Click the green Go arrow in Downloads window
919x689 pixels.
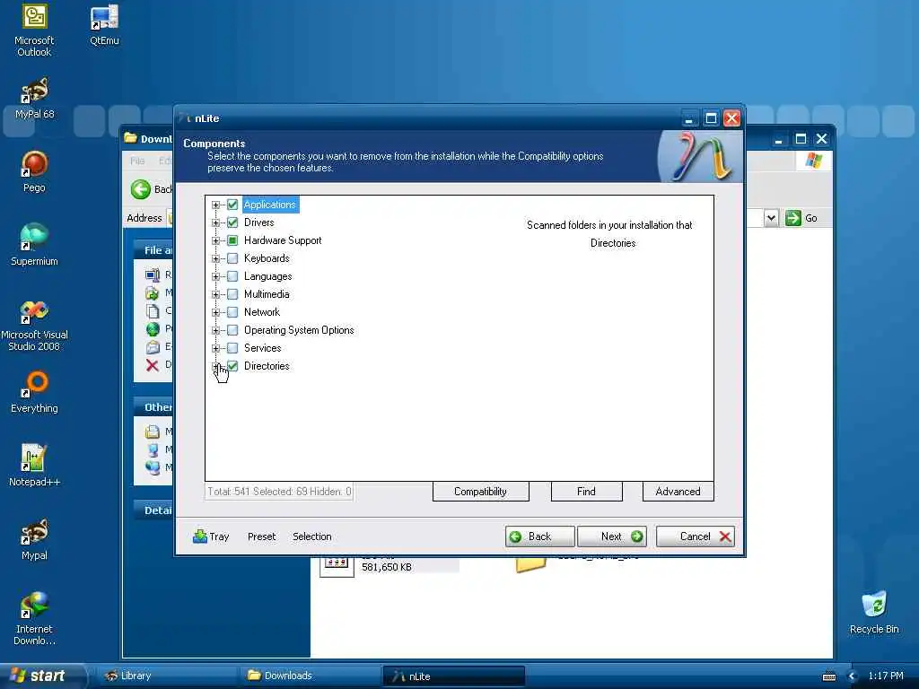(793, 218)
